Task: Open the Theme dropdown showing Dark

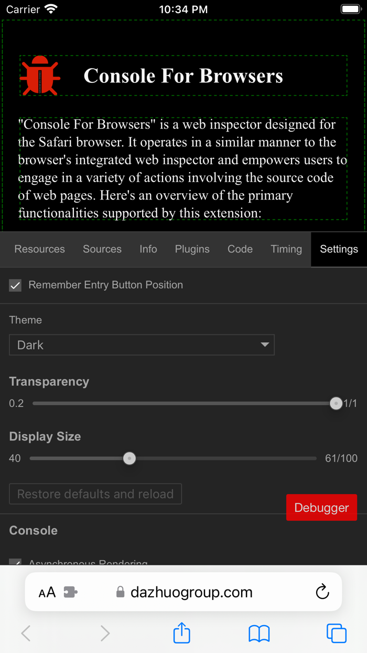Action: tap(142, 345)
